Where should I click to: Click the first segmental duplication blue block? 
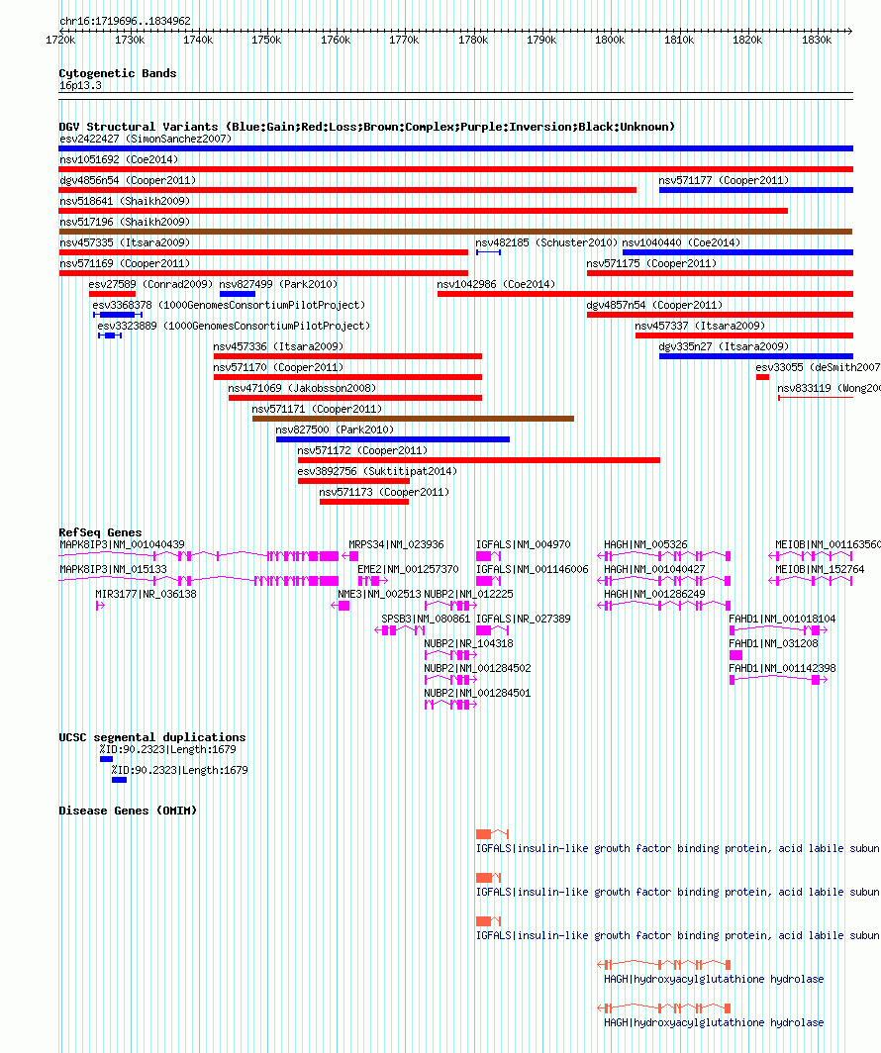106,759
